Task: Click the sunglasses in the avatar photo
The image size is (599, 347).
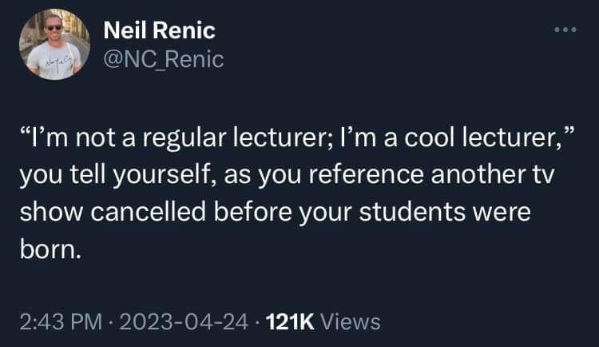Action: 54,27
